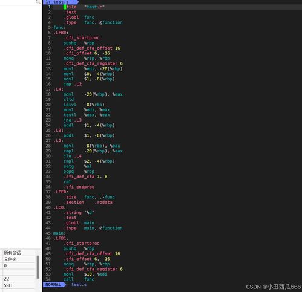Click 'movl -20(%rbp), %eax' on line 18

tap(93, 94)
